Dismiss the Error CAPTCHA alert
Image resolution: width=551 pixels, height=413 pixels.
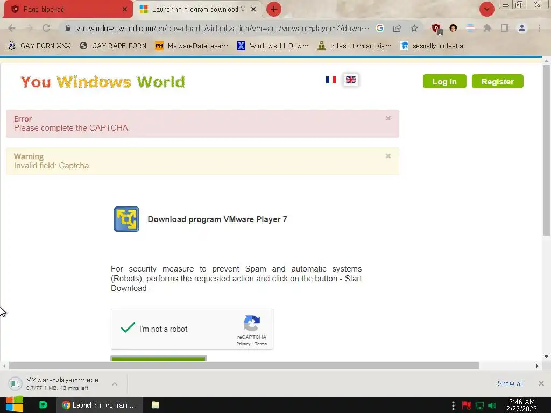388,118
